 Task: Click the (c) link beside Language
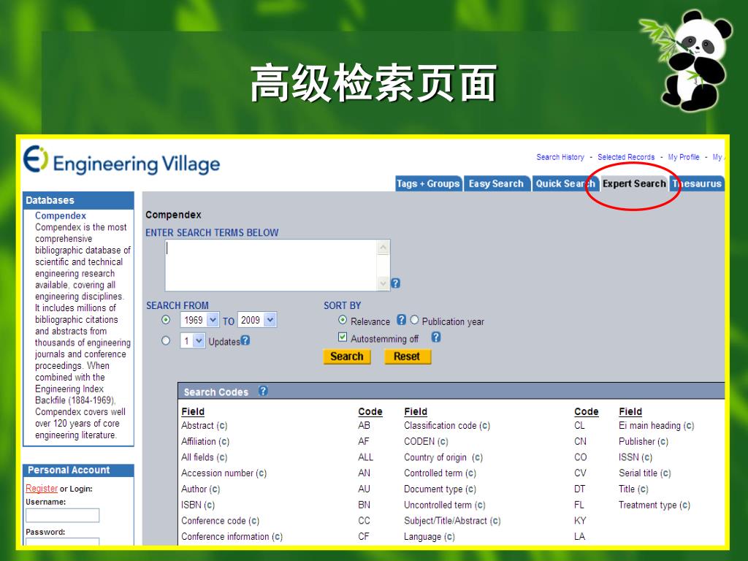449,537
